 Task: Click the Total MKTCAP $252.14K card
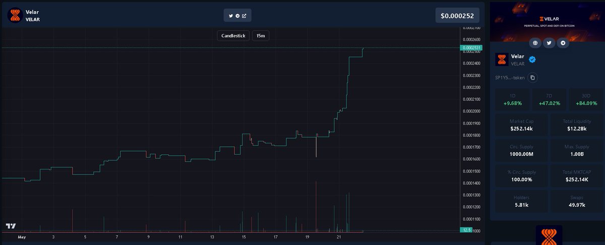point(576,175)
